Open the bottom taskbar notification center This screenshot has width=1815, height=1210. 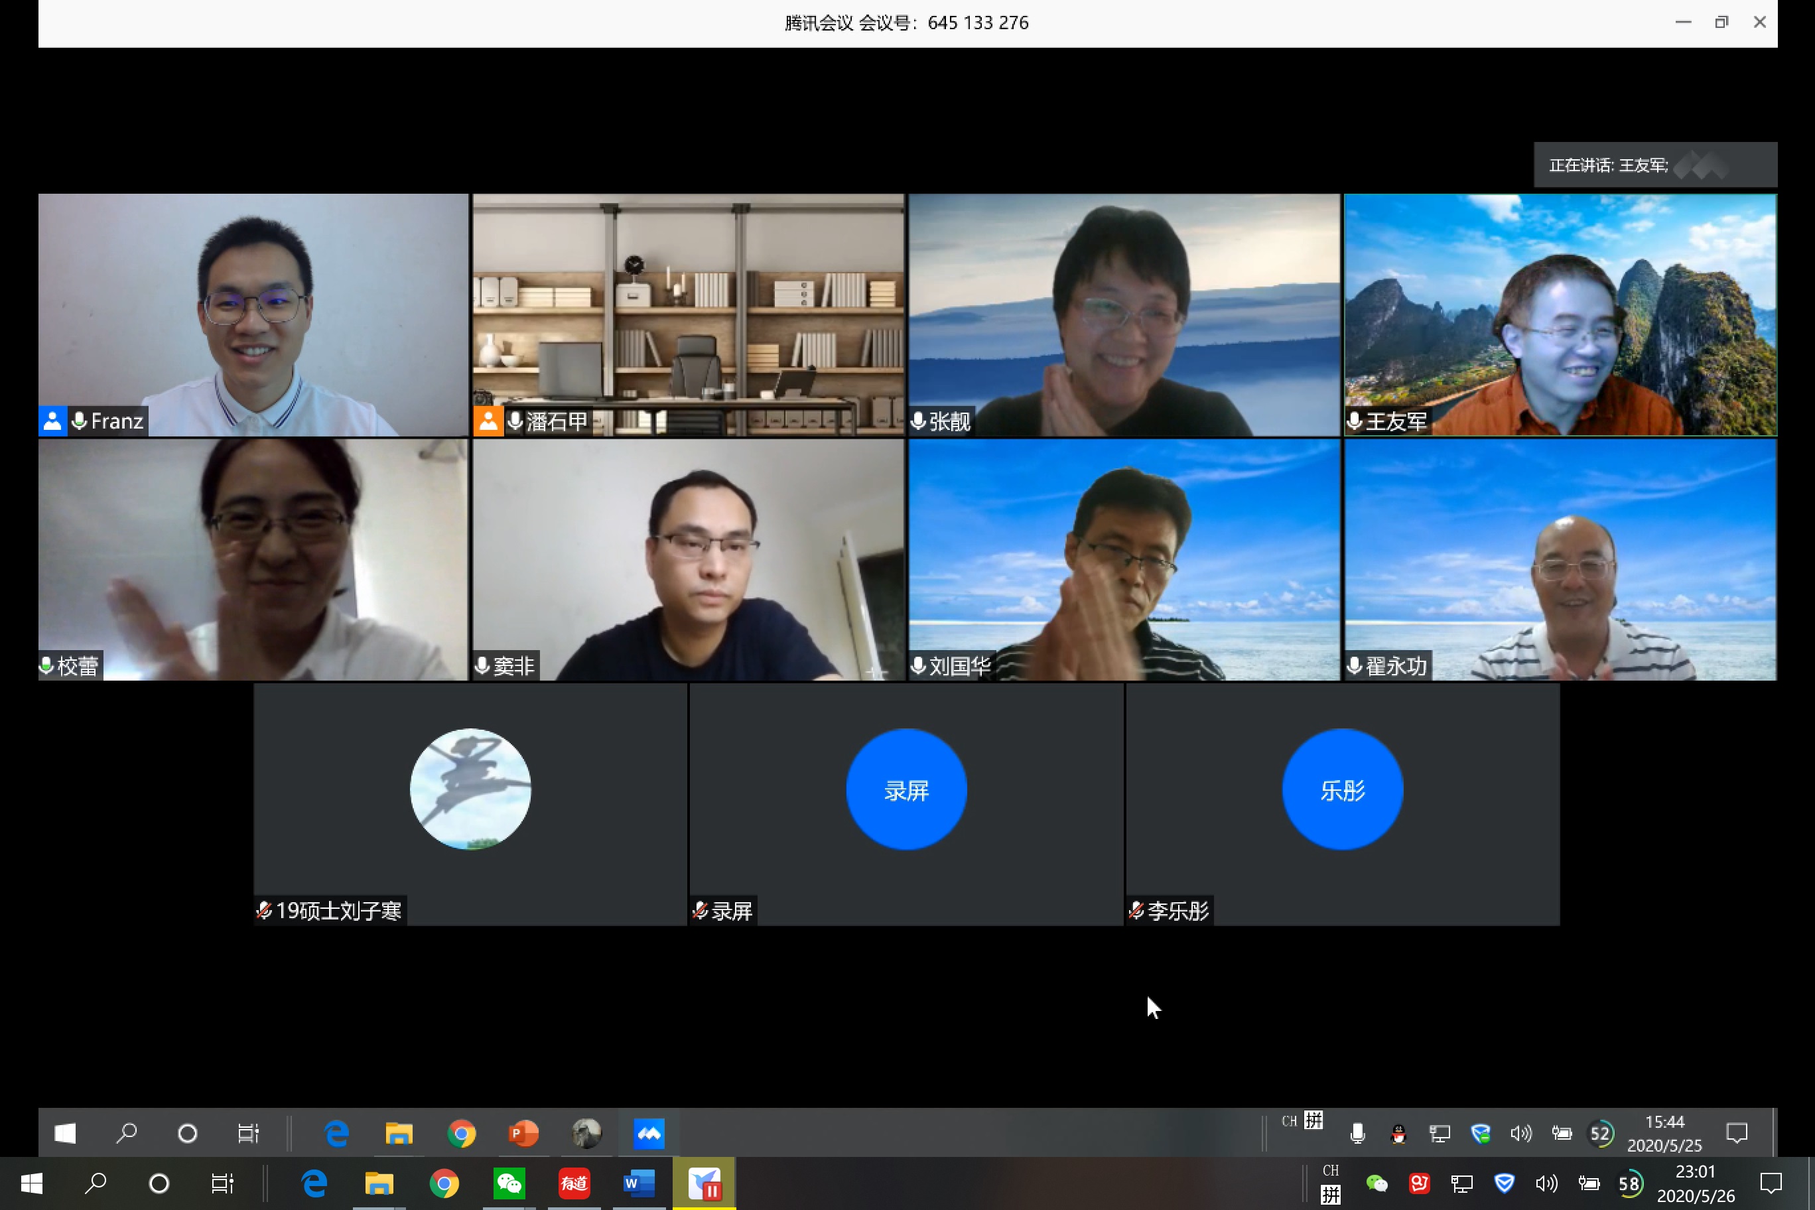(1771, 1183)
